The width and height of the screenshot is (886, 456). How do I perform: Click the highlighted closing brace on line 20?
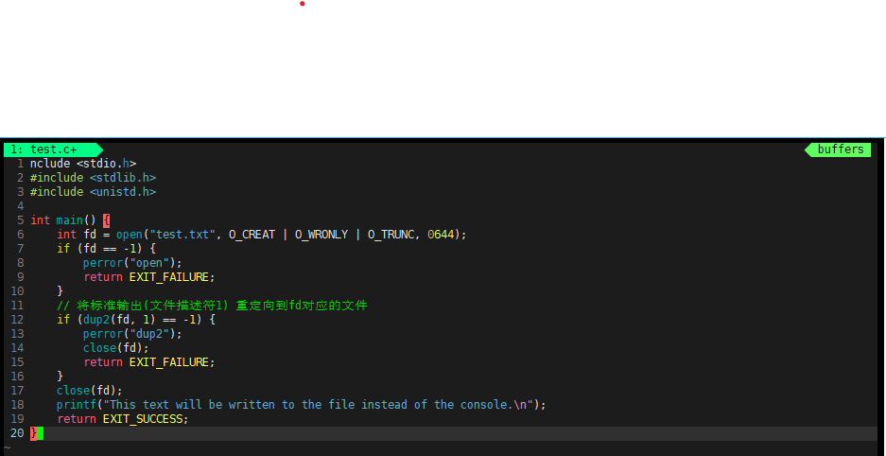point(33,433)
